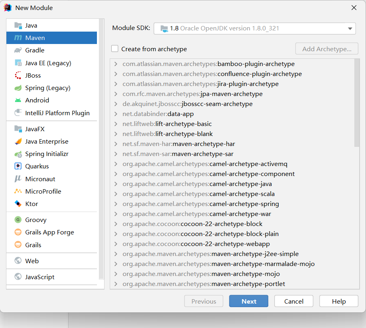The height and width of the screenshot is (328, 366).
Task: Click the JBoss red dots icon
Action: [18, 75]
